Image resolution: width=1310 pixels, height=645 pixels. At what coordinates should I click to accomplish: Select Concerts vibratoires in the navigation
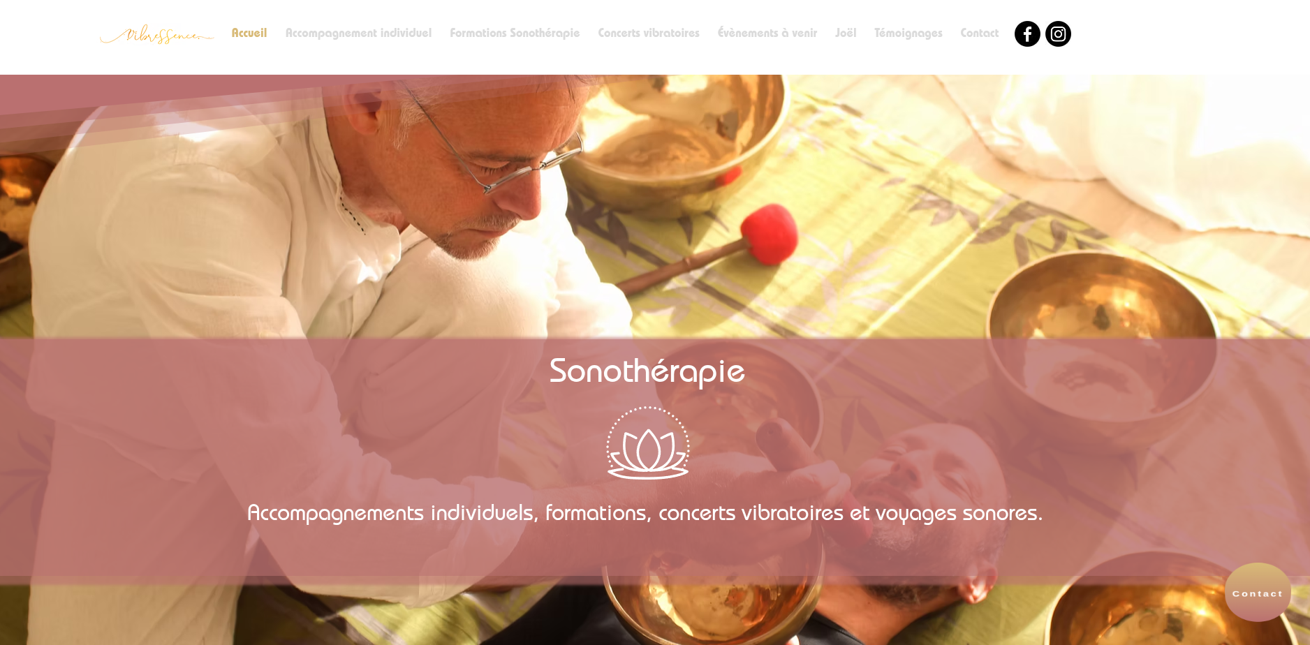[649, 33]
